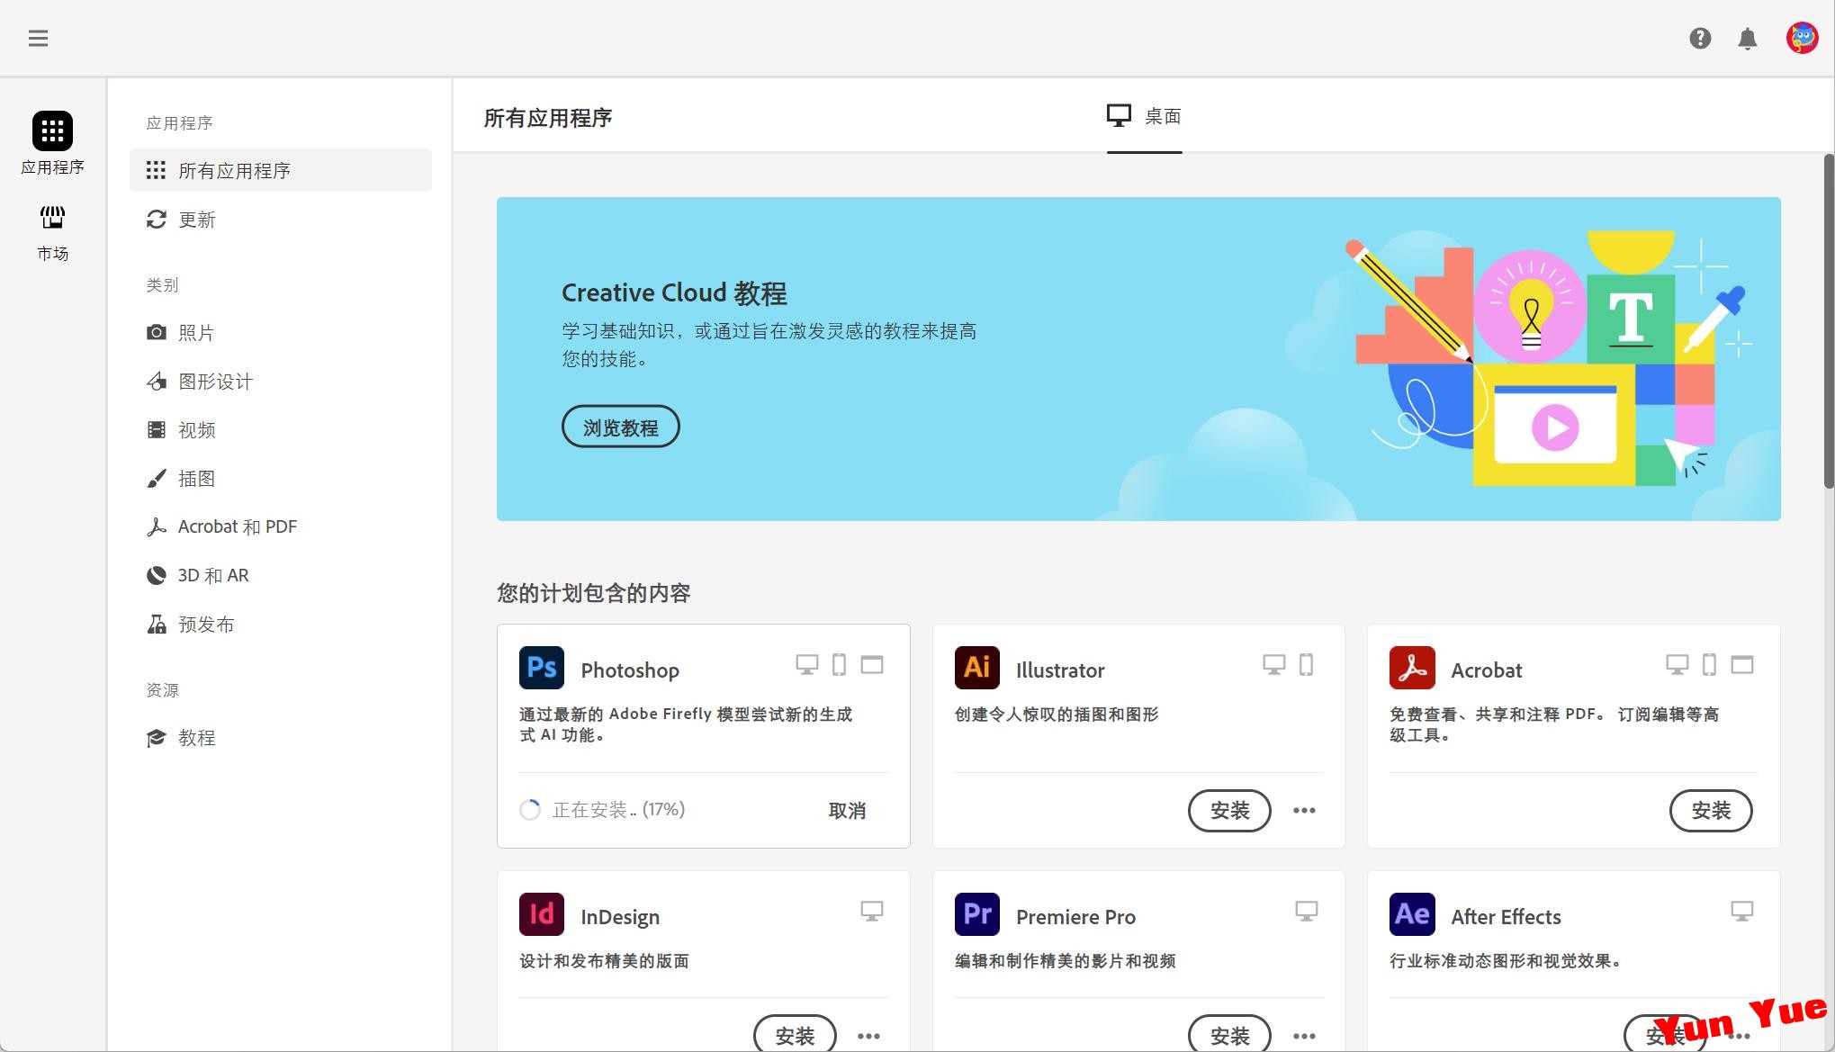Image resolution: width=1835 pixels, height=1052 pixels.
Task: Open 更新 updates section
Action: coord(281,220)
